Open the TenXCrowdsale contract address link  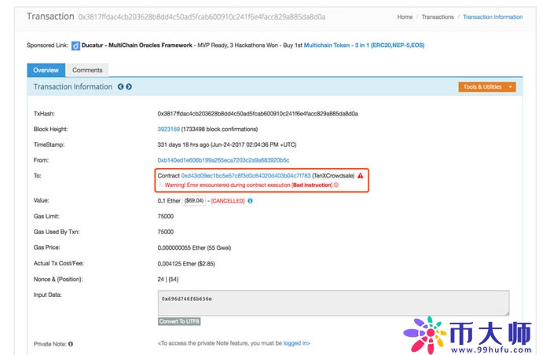tap(246, 175)
